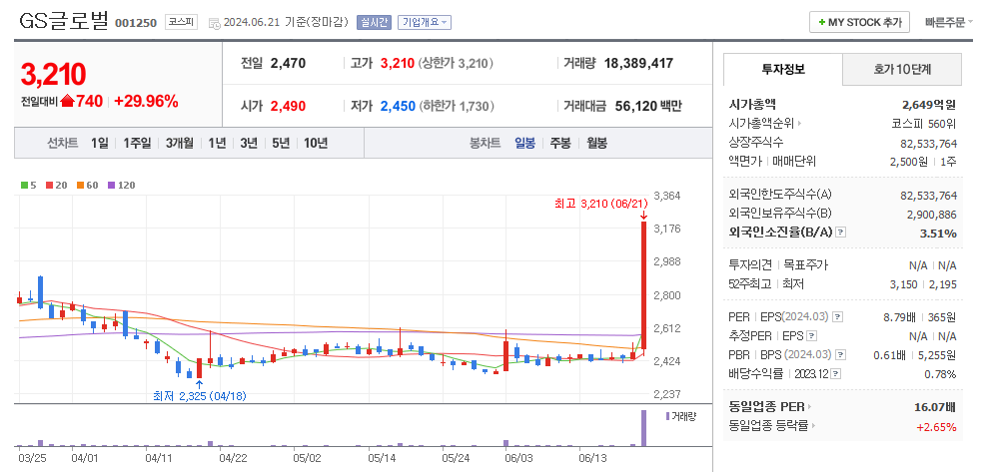Open the help icon next to PER EPS(2024.03)
Image resolution: width=987 pixels, height=472 pixels.
point(836,316)
